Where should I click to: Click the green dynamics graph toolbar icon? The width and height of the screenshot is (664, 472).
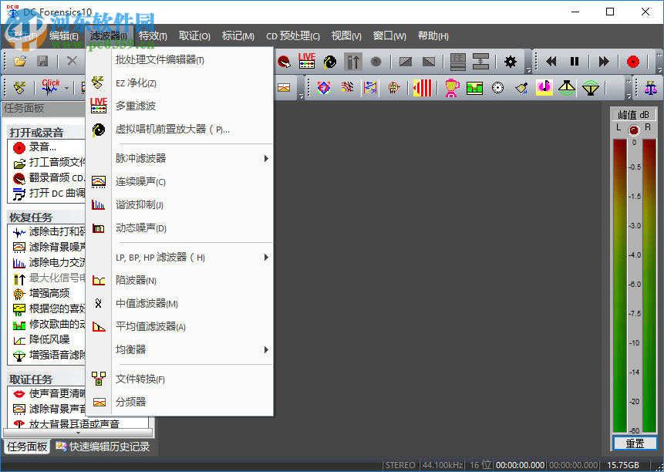click(475, 88)
